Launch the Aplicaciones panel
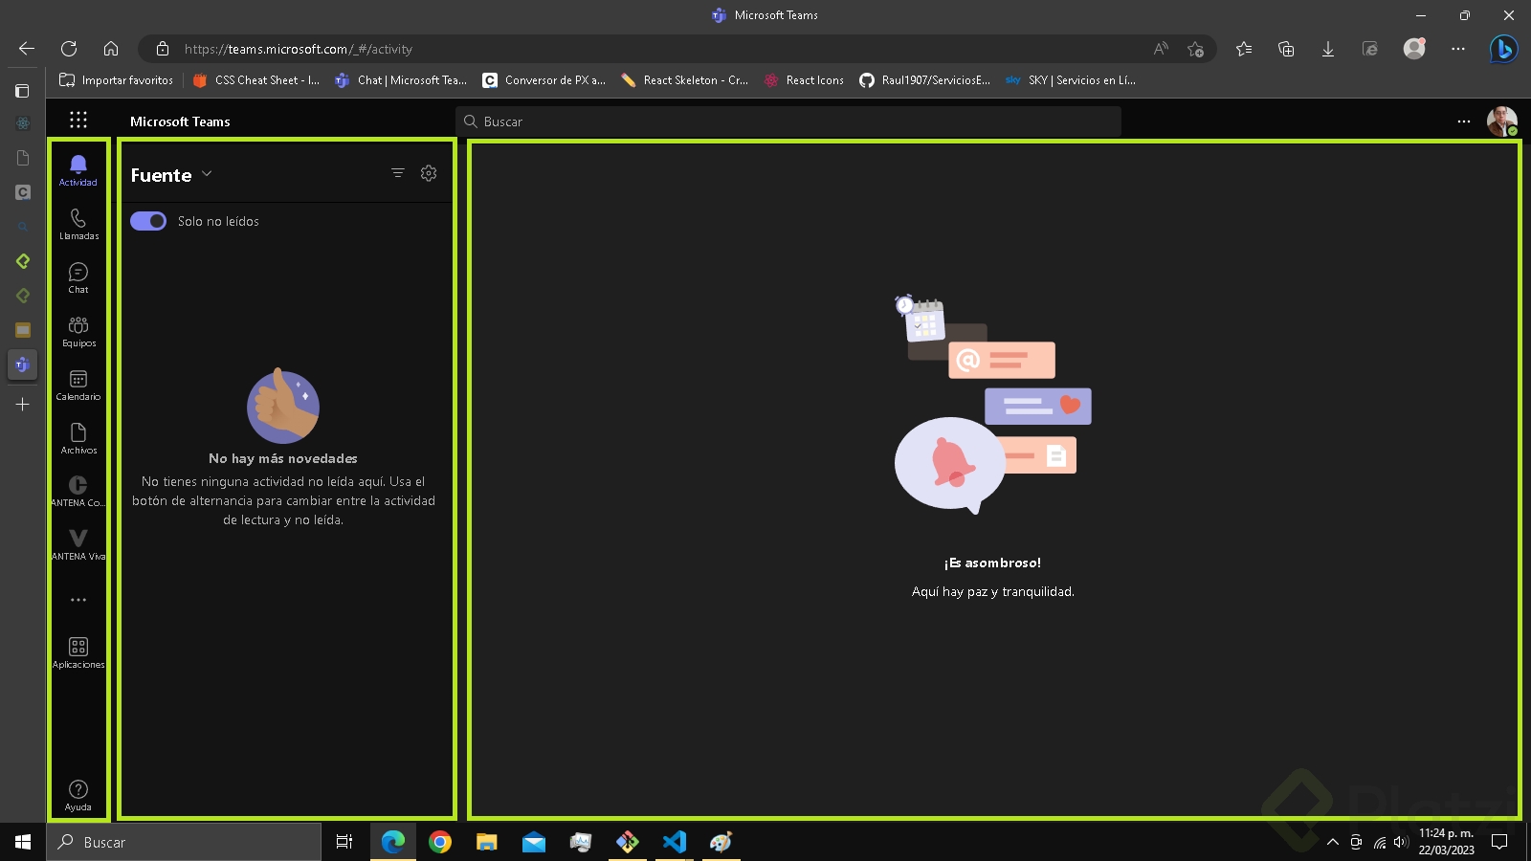The height and width of the screenshot is (861, 1531). pyautogui.click(x=78, y=651)
